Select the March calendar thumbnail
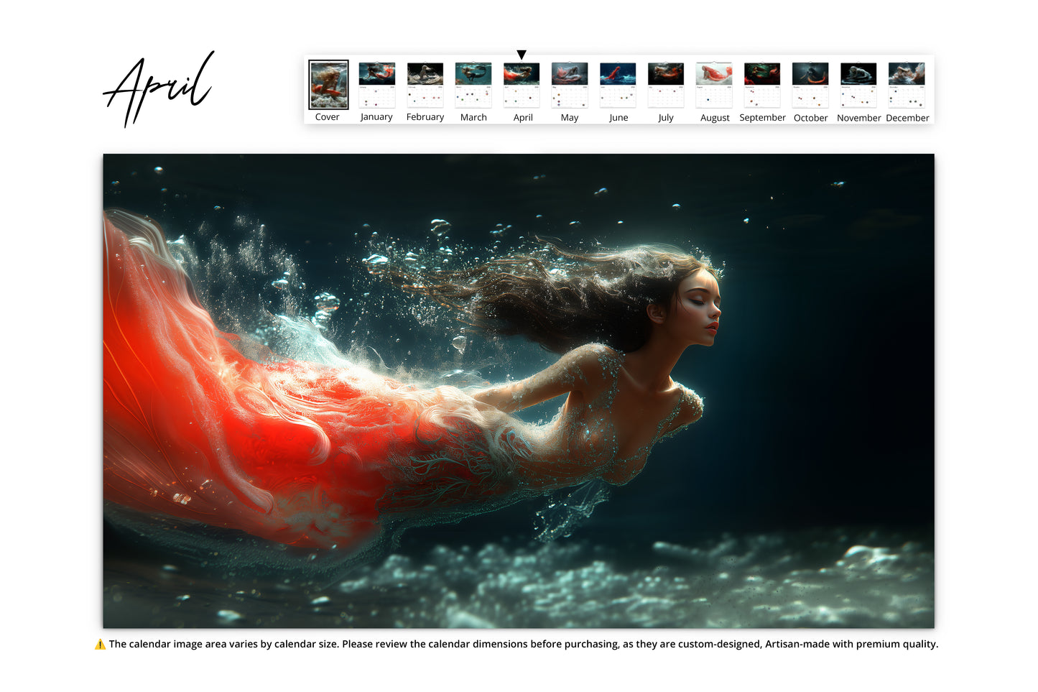This screenshot has height=692, width=1038. 473,85
